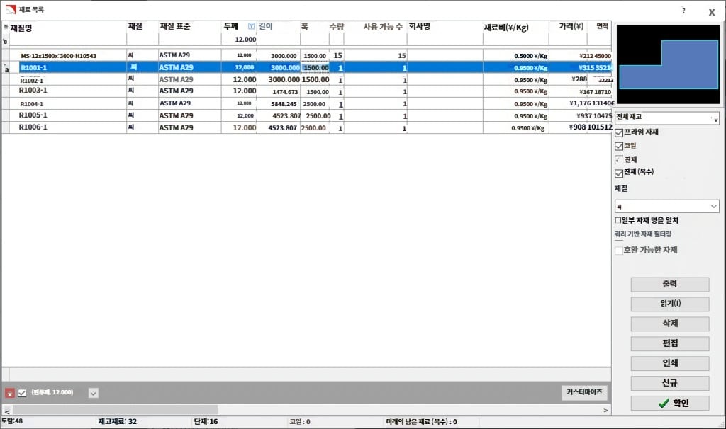Toggle the 잔재 checkbox
Image resolution: width=726 pixels, height=429 pixels.
618,160
